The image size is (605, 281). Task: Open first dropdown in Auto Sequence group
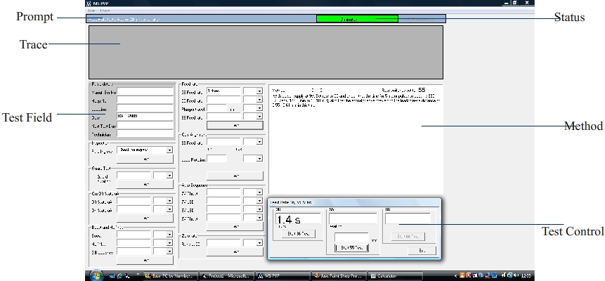coord(259,192)
